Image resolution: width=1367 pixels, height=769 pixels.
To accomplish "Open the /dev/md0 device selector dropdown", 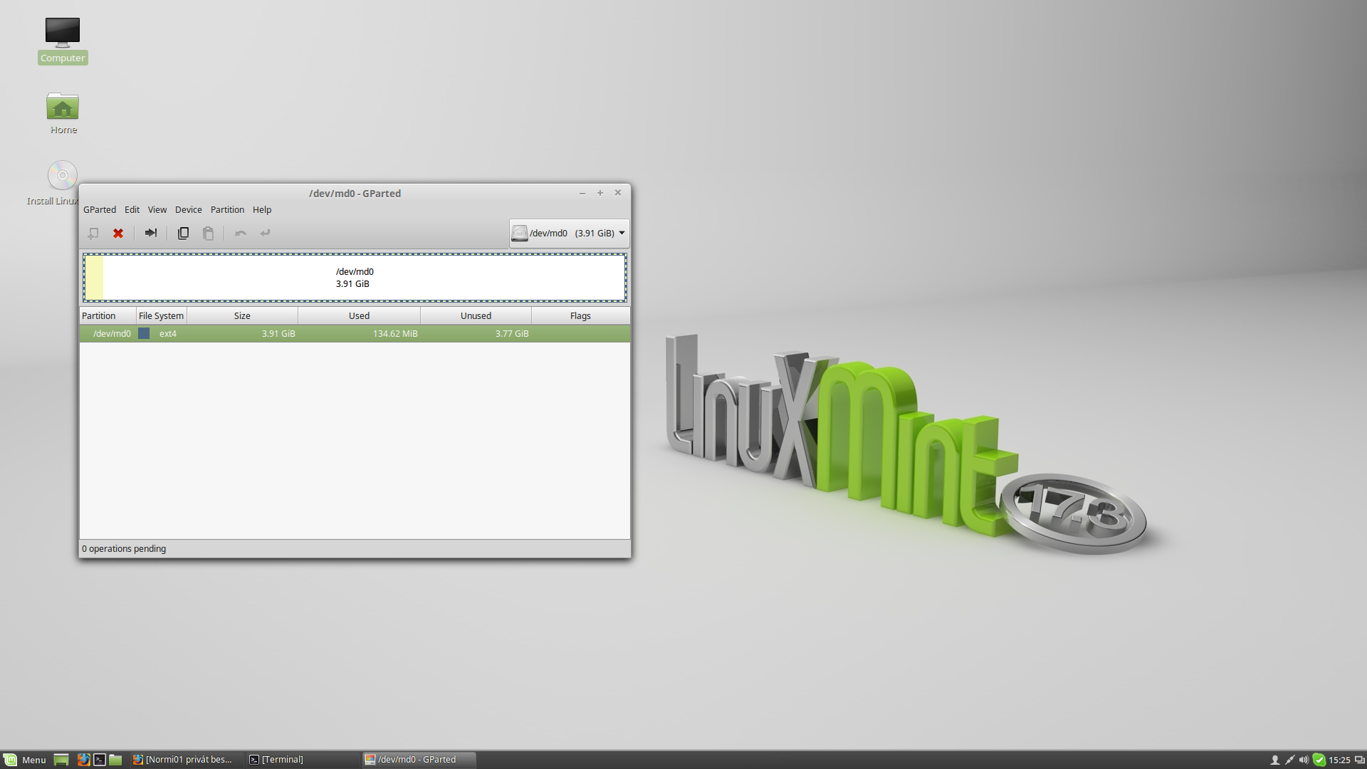I will coord(569,234).
